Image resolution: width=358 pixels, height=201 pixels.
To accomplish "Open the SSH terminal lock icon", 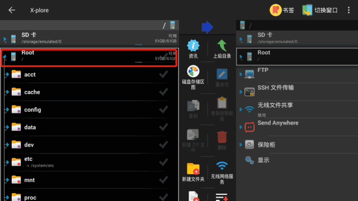I will (x=249, y=92).
